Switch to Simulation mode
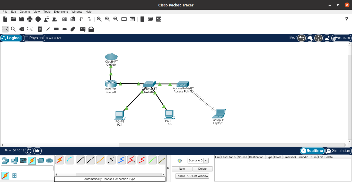 tap(338, 151)
